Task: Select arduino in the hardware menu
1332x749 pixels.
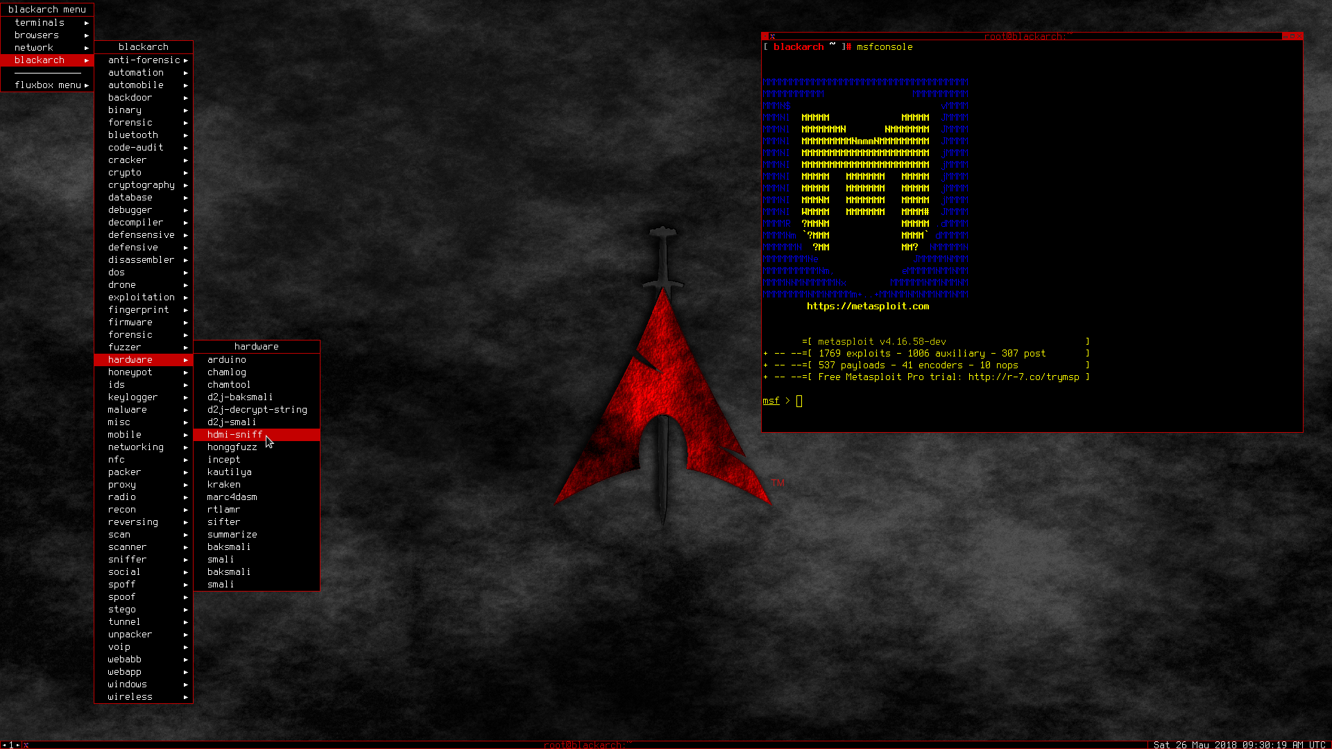Action: coord(226,359)
